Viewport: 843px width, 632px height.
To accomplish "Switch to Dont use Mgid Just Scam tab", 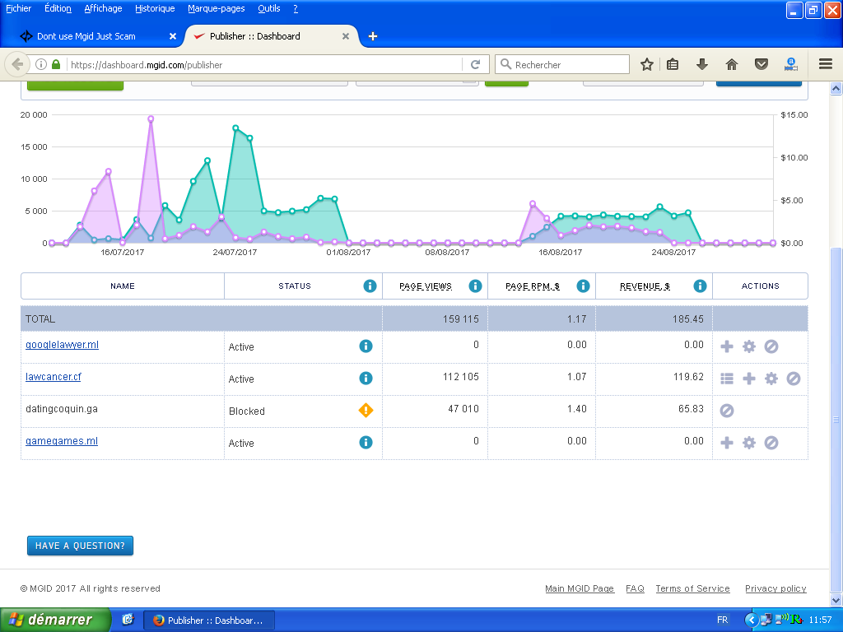I will 86,36.
